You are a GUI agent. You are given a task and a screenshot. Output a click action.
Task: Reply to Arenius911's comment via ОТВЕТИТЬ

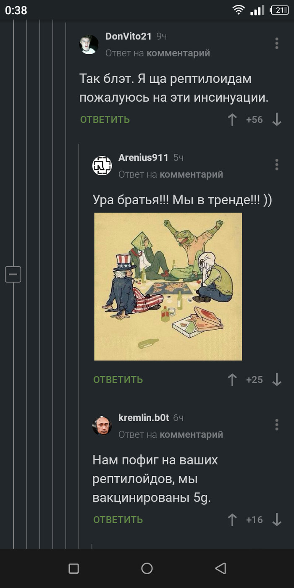click(118, 380)
